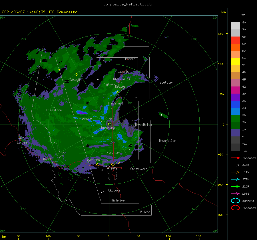
Task: Select the yellow diamond marker near RedDeer
Action: (x=117, y=92)
